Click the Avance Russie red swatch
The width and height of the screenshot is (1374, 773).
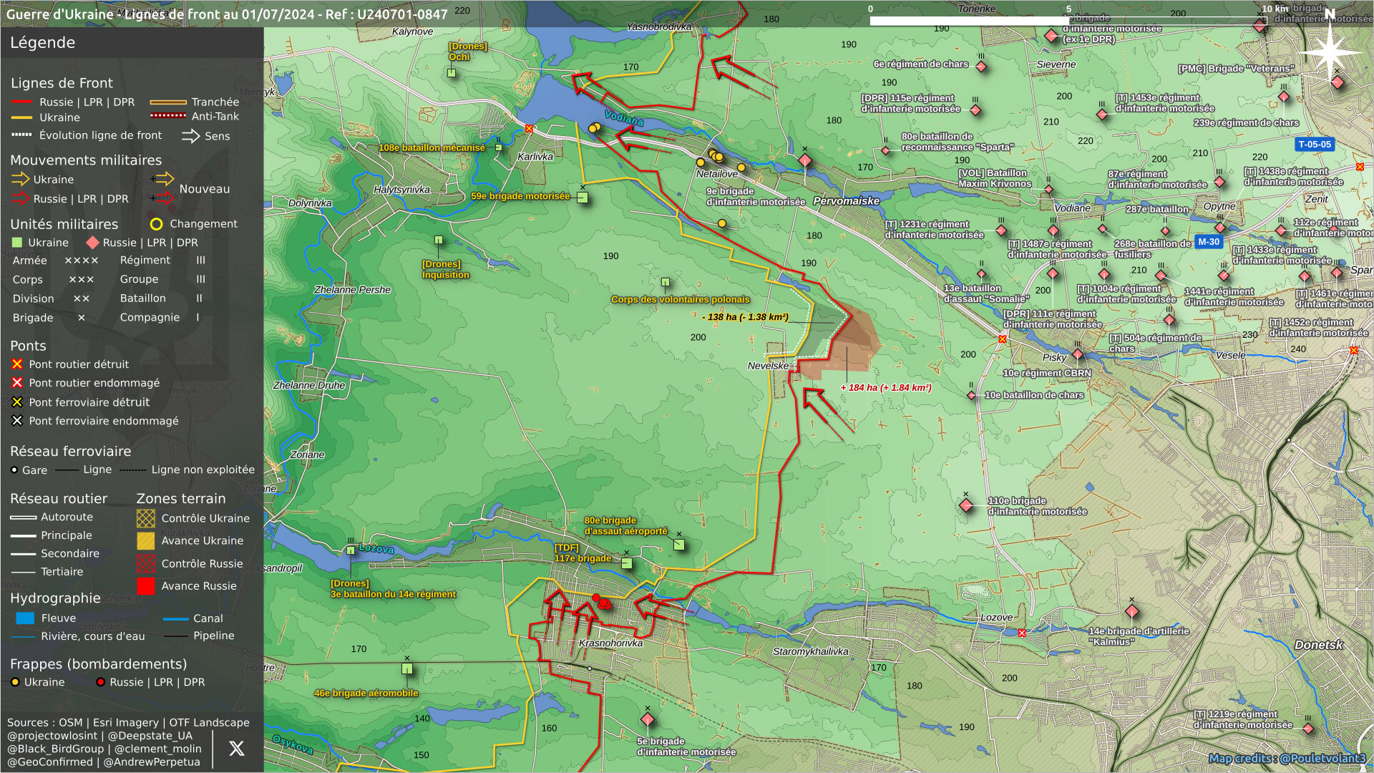(146, 586)
